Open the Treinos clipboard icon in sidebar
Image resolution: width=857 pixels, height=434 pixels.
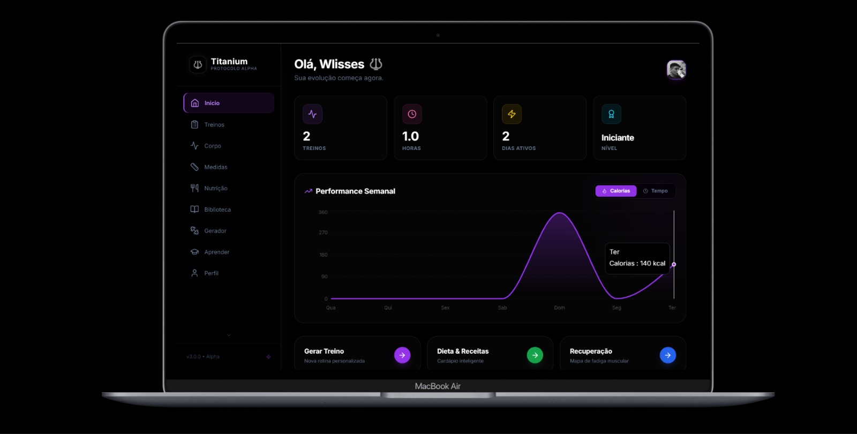194,124
